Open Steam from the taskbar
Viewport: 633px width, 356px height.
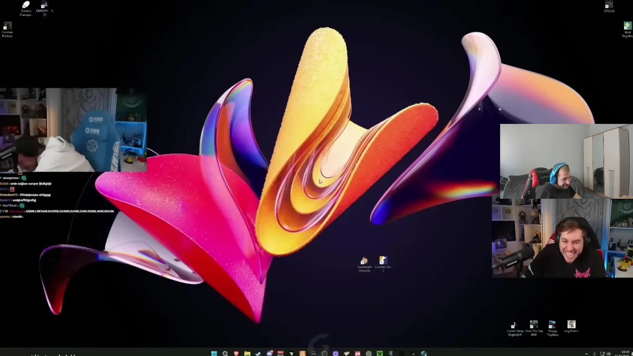tap(258, 354)
